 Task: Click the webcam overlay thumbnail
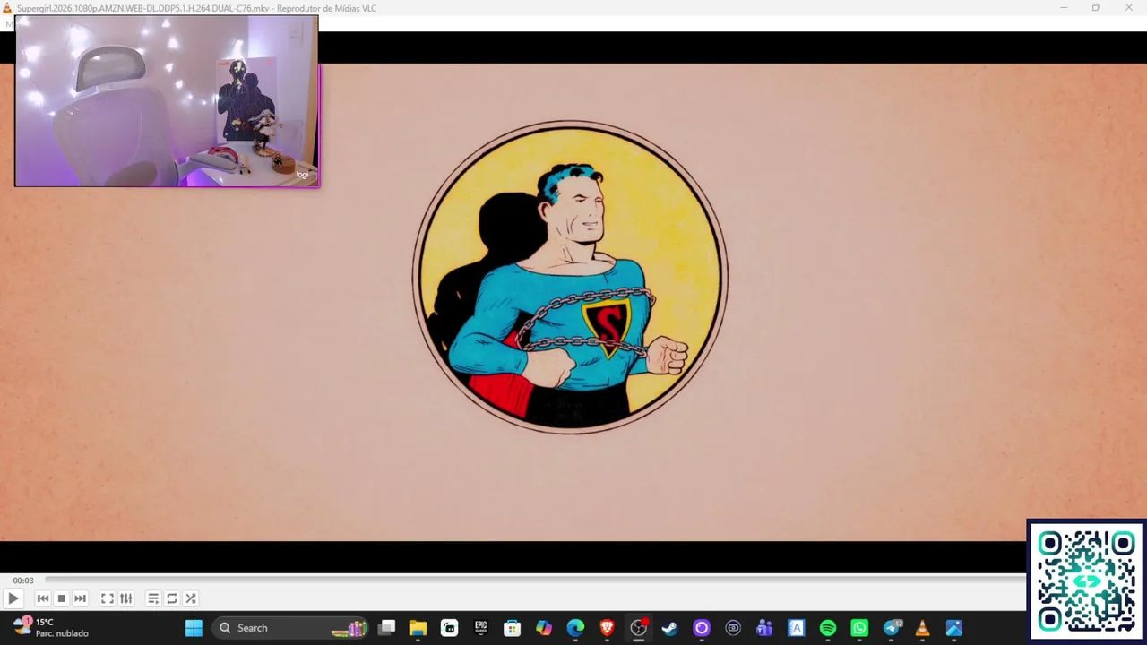167,100
